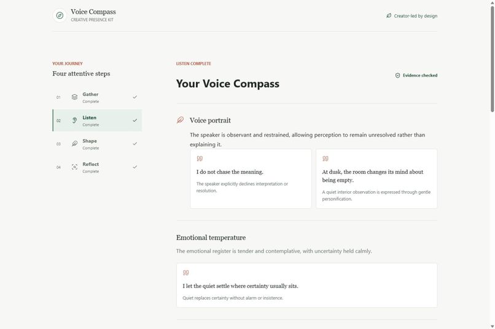Click the 'Voice portrait' section heading
The image size is (495, 329).
pos(210,120)
